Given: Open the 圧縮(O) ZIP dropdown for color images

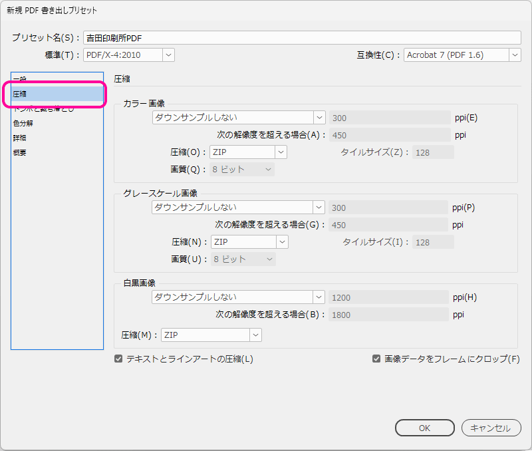Looking at the screenshot, I should (247, 152).
